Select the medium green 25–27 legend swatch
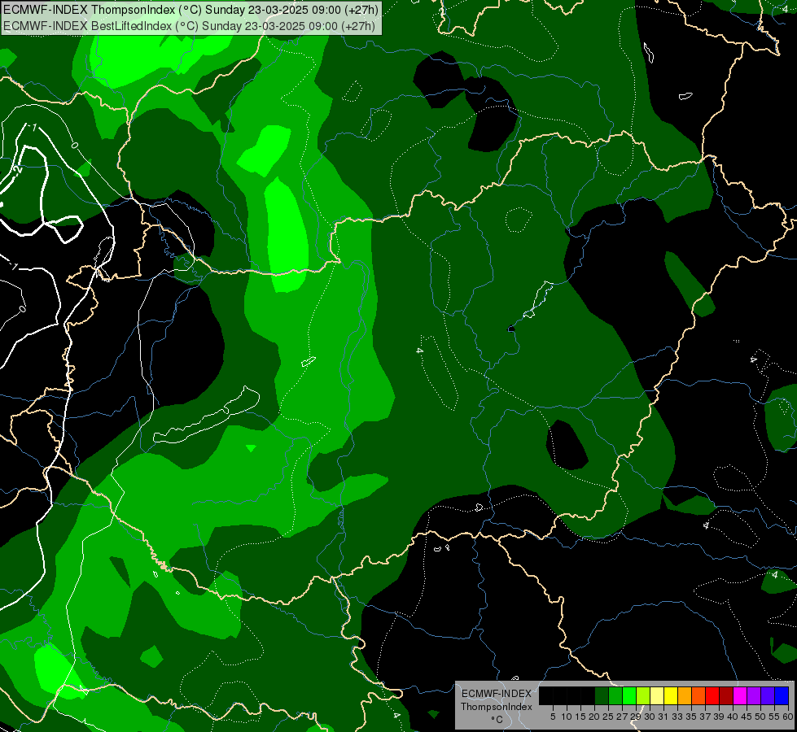 tap(615, 695)
